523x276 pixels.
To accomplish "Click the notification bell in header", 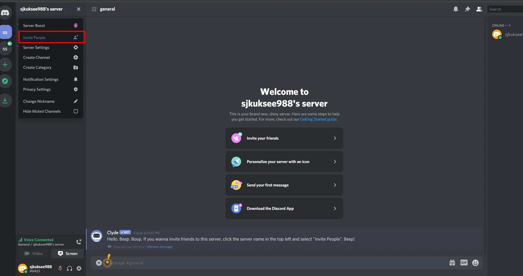I will [x=456, y=9].
